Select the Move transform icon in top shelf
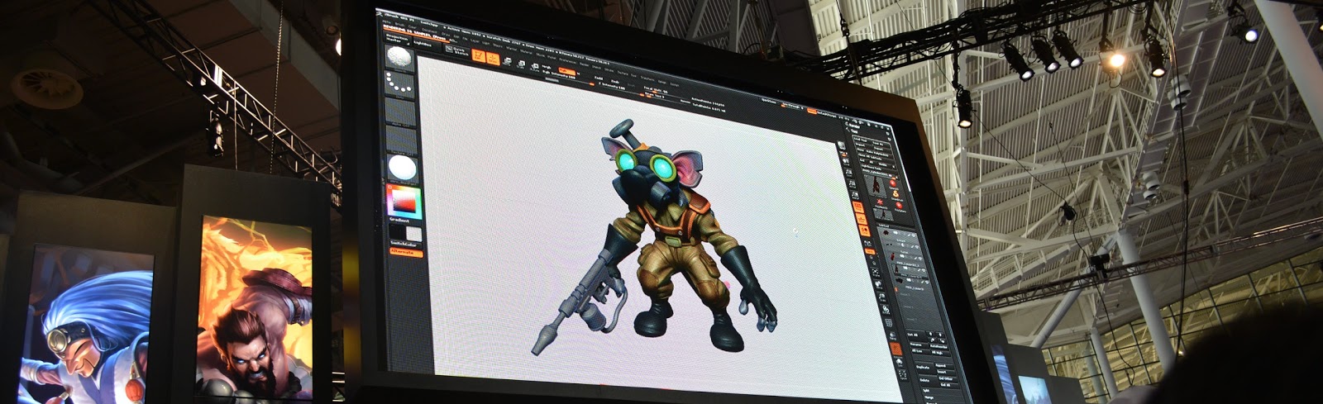Image resolution: width=1323 pixels, height=404 pixels. [508, 61]
